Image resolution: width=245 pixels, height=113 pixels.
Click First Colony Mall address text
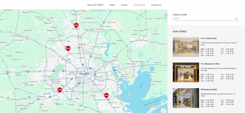click(219, 44)
